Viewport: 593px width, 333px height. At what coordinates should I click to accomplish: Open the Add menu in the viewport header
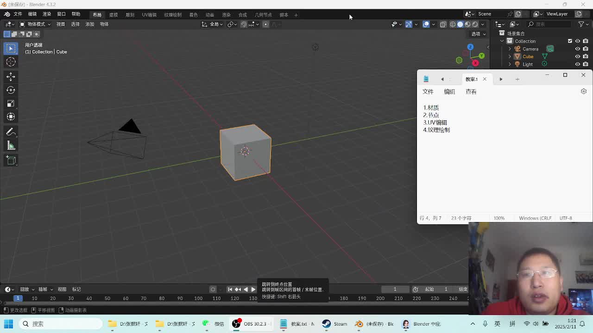tap(89, 24)
